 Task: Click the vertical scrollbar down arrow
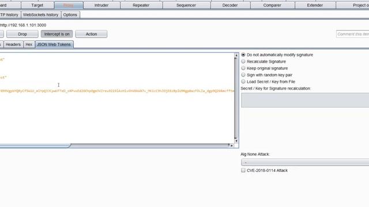click(x=236, y=141)
